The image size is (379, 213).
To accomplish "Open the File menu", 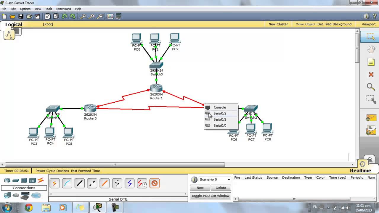I will [x=4, y=9].
